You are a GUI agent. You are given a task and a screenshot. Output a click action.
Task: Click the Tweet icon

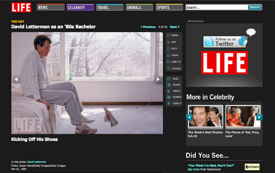[x=168, y=91]
